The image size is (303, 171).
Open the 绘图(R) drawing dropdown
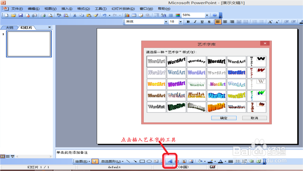click(x=82, y=161)
